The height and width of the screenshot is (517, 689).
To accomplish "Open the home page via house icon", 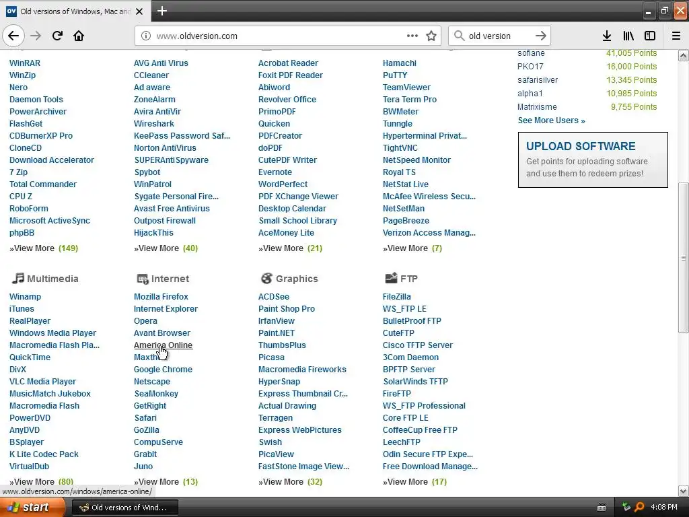I will [79, 36].
